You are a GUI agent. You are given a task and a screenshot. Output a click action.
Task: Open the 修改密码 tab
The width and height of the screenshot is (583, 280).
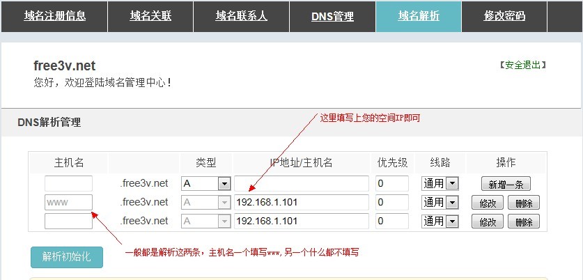[x=504, y=16]
